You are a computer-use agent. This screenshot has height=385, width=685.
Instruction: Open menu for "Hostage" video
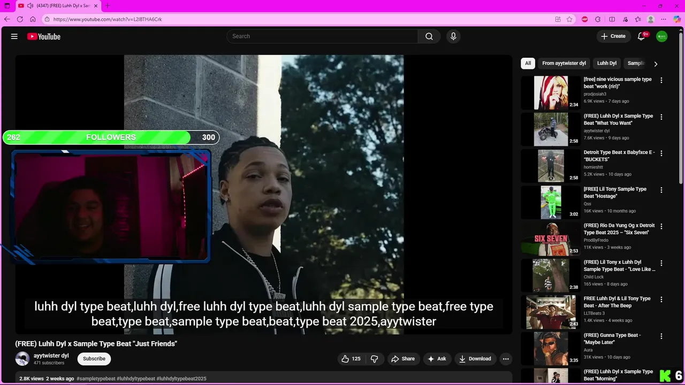(661, 190)
